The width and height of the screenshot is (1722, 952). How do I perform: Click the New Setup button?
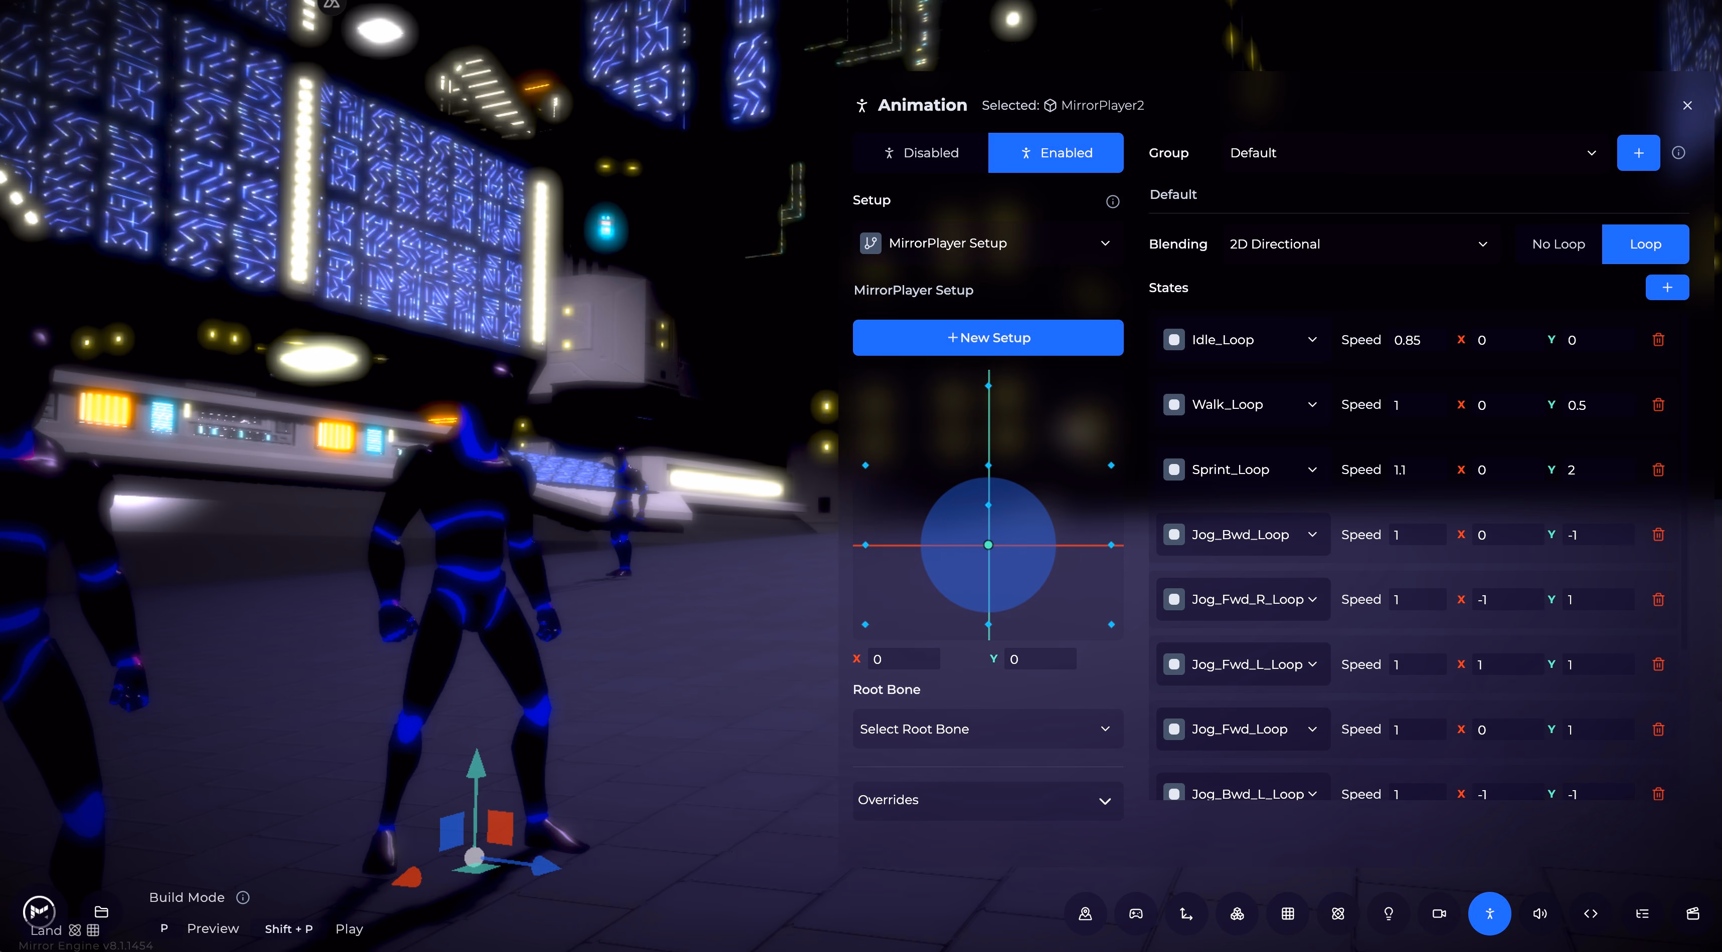coord(987,338)
